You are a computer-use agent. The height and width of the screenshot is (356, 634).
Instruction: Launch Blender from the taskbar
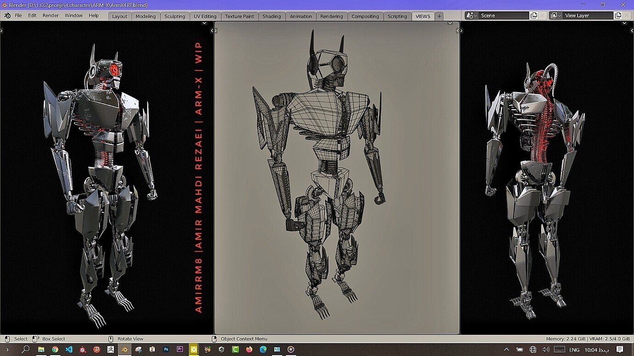coord(125,349)
